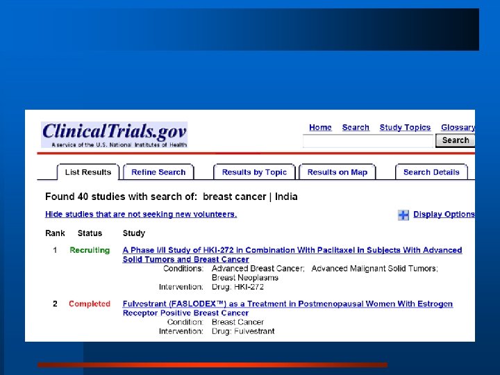This screenshot has height=375, width=500.
Task: Click the blue plus icon beside Display Options
Action: tap(403, 215)
